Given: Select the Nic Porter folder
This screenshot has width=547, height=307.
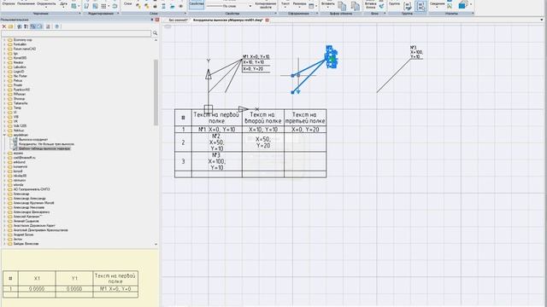Looking at the screenshot, I should 20,76.
